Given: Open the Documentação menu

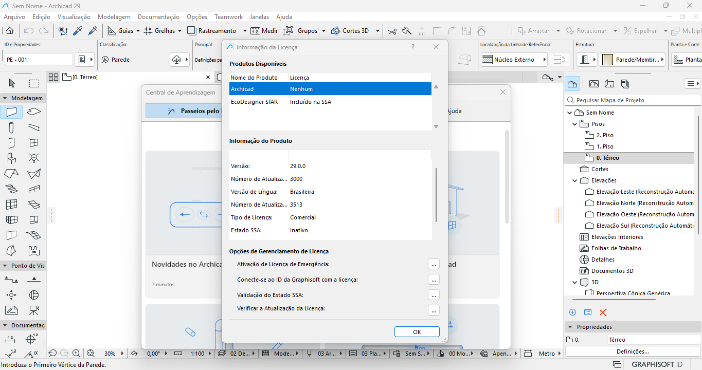Looking at the screenshot, I should (158, 17).
